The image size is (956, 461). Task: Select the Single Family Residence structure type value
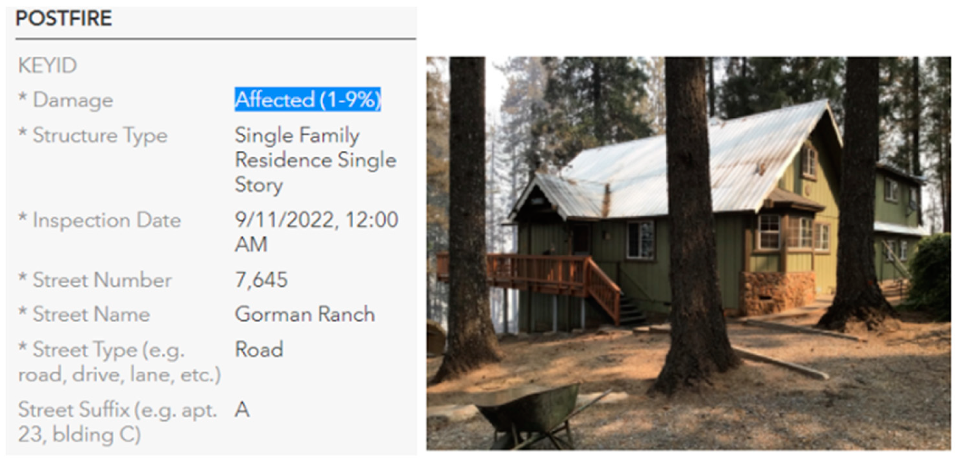(316, 160)
